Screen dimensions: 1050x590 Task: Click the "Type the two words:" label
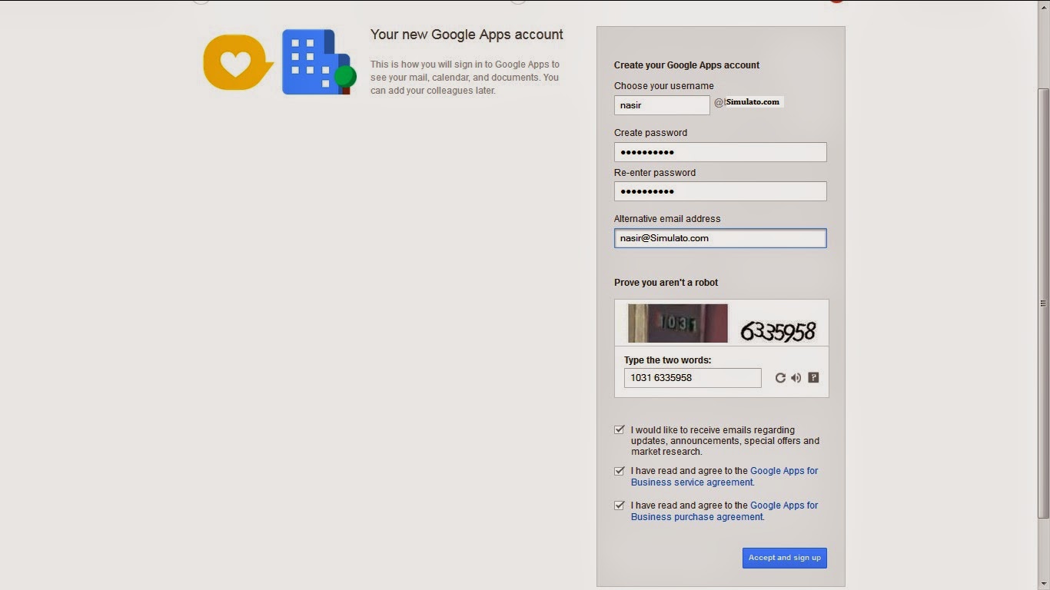(667, 360)
